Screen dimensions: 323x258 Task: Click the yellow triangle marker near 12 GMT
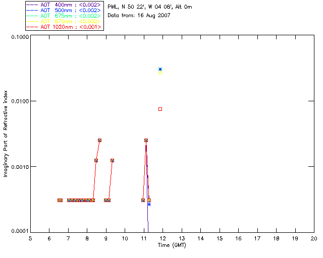tap(160, 73)
